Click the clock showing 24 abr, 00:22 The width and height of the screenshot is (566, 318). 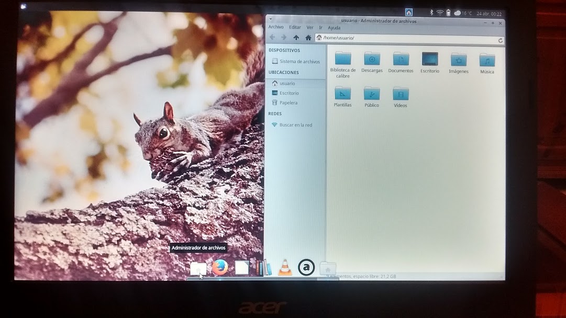(489, 14)
